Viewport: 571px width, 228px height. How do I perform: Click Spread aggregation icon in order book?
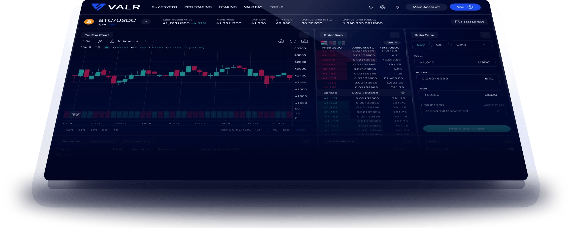403,93
